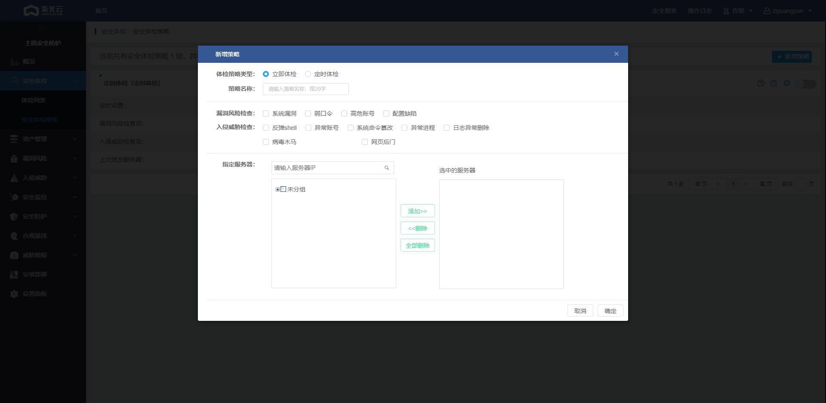Check the 反弹shell checkbox
The height and width of the screenshot is (403, 826).
click(266, 128)
